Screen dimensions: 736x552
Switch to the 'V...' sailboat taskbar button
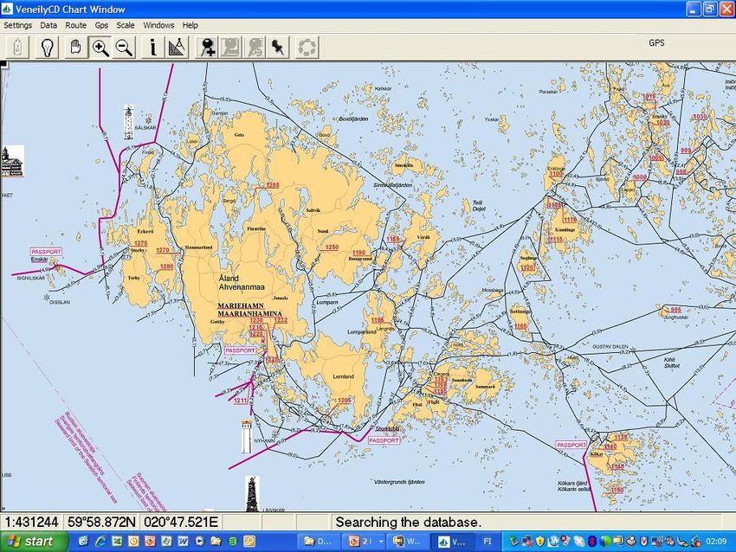[x=452, y=542]
